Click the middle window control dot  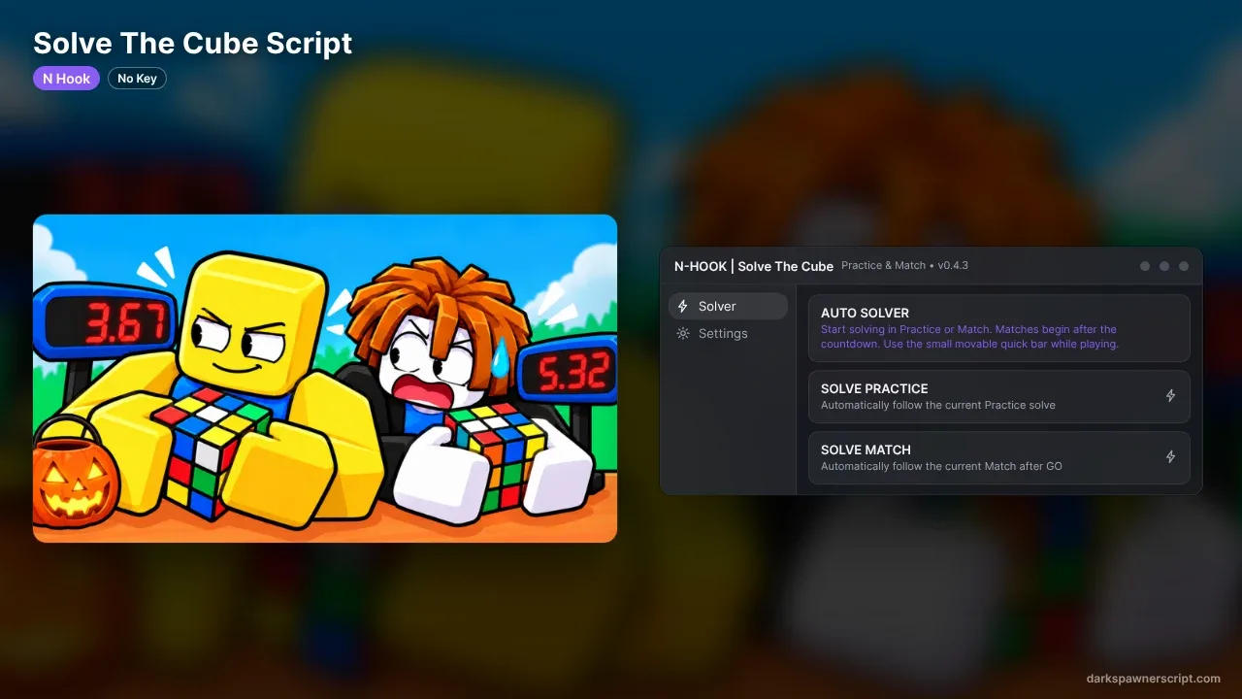pos(1164,266)
